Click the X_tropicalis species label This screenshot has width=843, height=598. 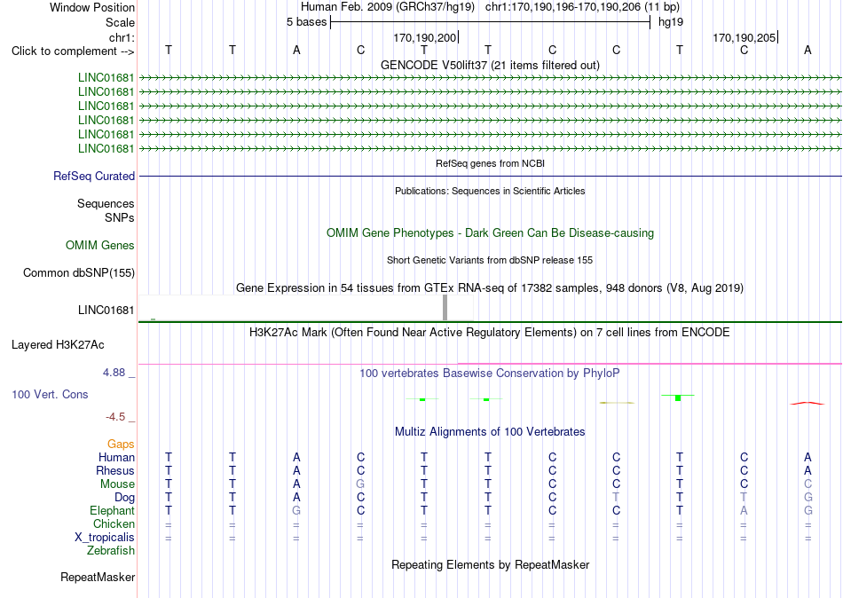(105, 538)
